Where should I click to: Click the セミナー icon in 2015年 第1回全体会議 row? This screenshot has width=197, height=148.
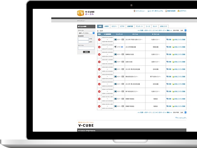pyautogui.click(x=115, y=84)
